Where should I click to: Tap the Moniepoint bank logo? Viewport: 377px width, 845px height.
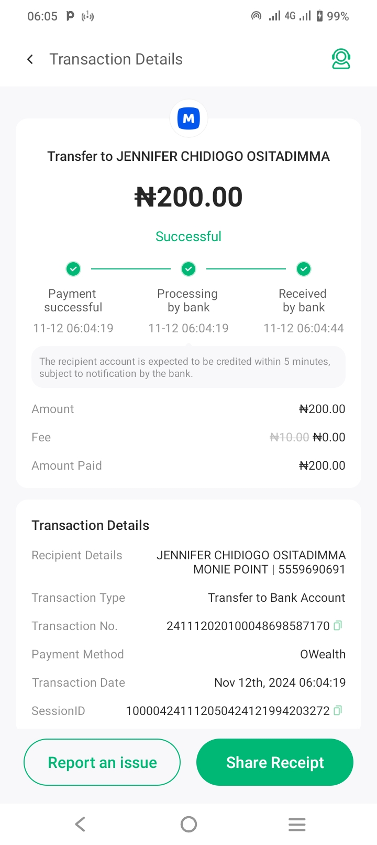pyautogui.click(x=188, y=118)
